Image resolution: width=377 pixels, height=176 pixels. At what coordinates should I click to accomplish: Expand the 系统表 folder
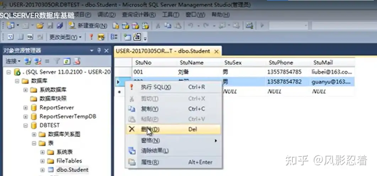(43, 152)
